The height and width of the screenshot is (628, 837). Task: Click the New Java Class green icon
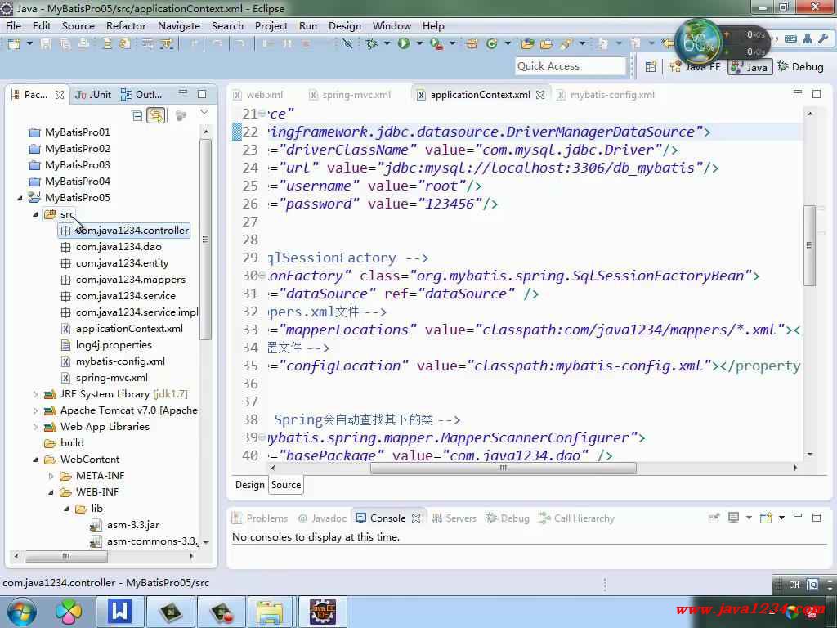(x=491, y=44)
